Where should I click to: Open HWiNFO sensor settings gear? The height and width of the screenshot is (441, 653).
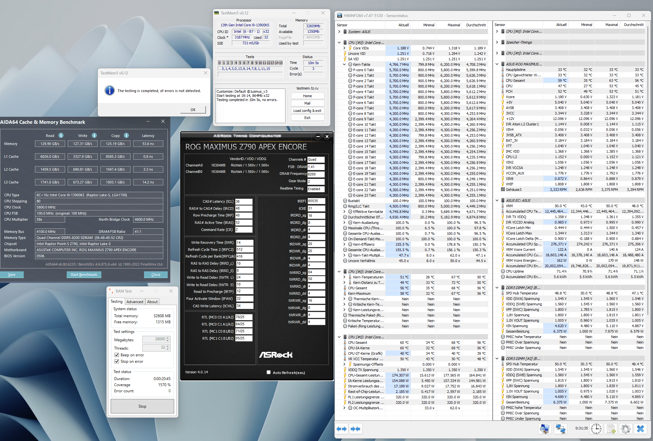point(626,429)
